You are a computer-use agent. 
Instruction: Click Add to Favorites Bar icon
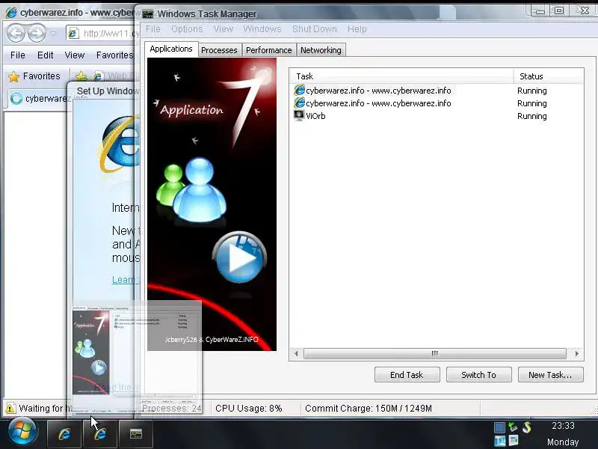81,77
